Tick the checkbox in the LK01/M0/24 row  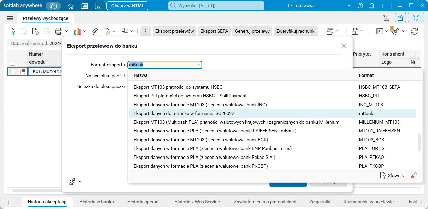point(13,71)
